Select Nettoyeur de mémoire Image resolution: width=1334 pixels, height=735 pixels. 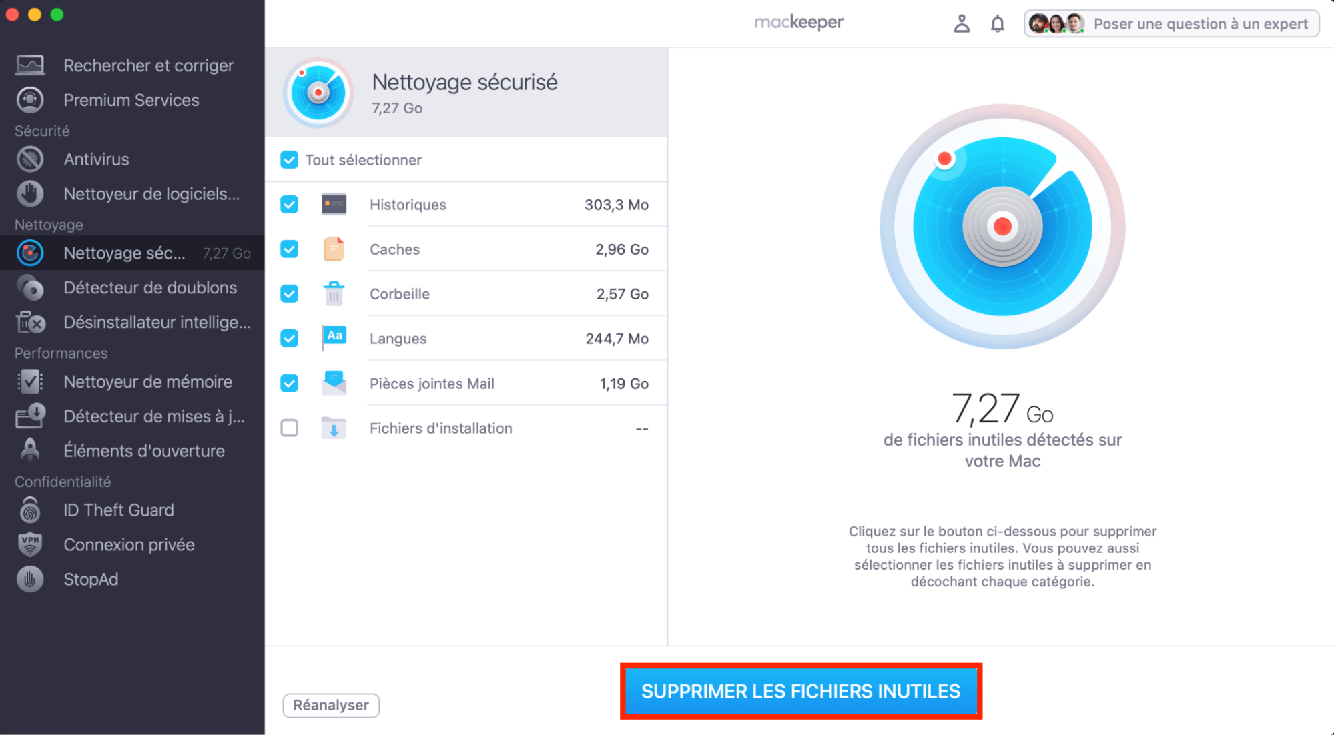point(132,382)
